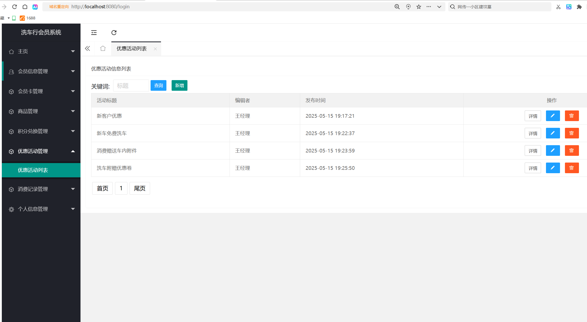Collapse the 优惠活动管理 sidebar menu
The width and height of the screenshot is (587, 322).
click(41, 151)
